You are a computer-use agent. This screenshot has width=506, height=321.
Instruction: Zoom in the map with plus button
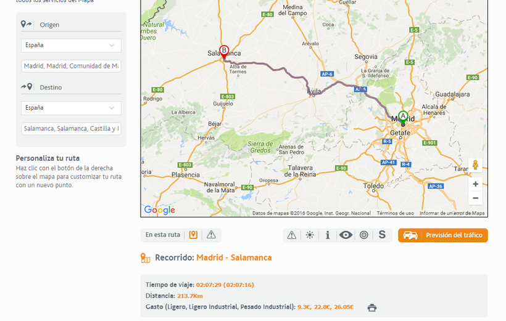click(475, 184)
